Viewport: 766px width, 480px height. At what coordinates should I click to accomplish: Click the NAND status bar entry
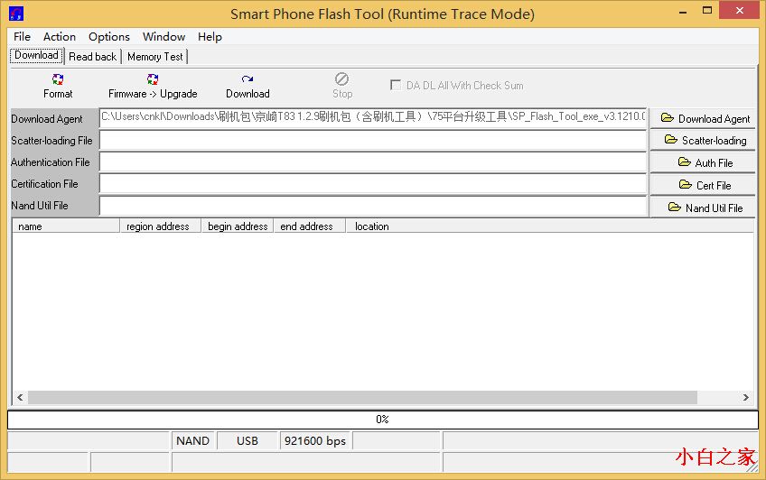pyautogui.click(x=193, y=441)
